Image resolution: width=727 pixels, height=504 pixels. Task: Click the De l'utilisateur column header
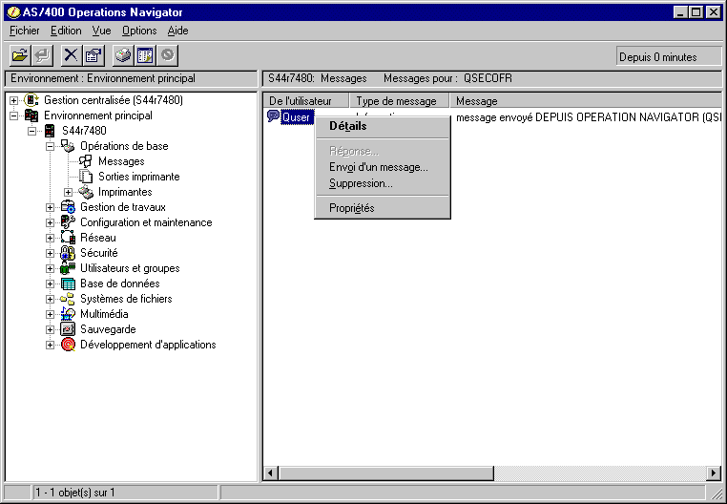pyautogui.click(x=305, y=101)
